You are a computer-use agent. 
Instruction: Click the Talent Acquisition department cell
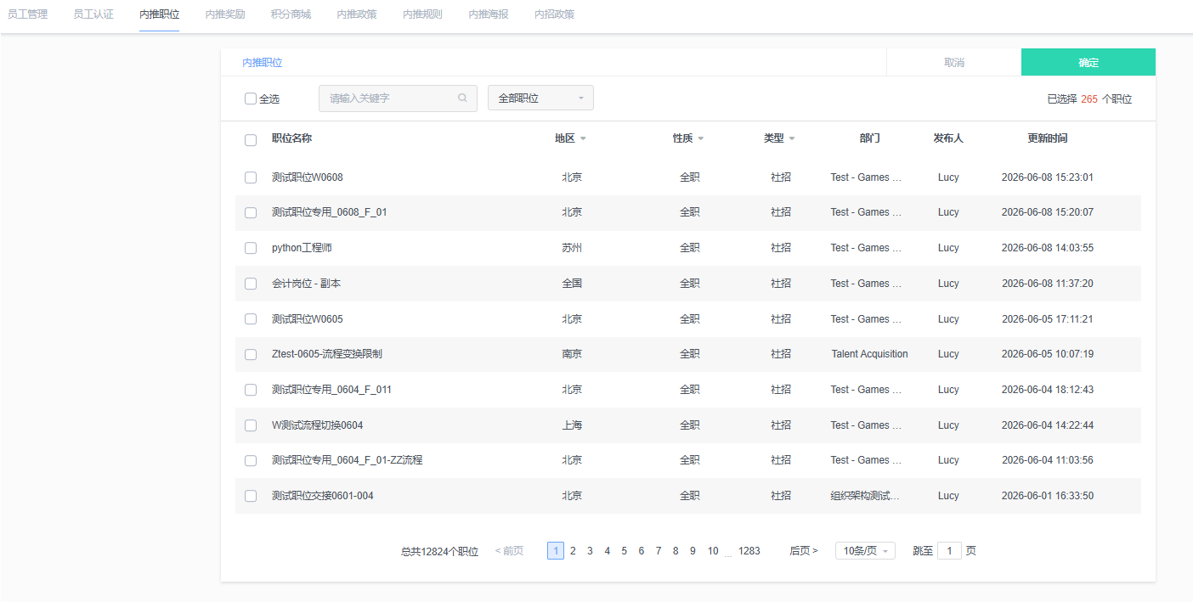869,354
